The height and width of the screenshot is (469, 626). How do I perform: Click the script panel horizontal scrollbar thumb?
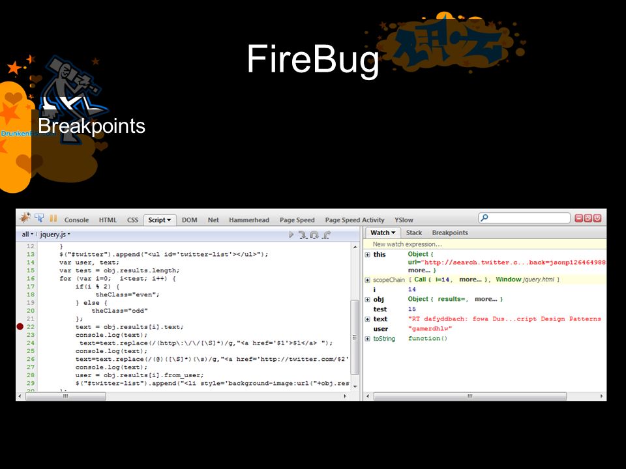click(65, 396)
